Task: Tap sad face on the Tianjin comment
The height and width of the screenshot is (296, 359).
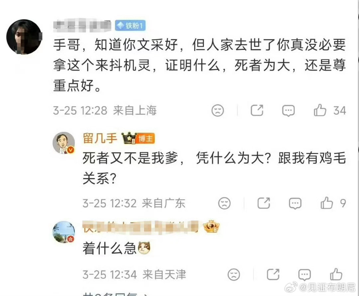Action: (234, 274)
